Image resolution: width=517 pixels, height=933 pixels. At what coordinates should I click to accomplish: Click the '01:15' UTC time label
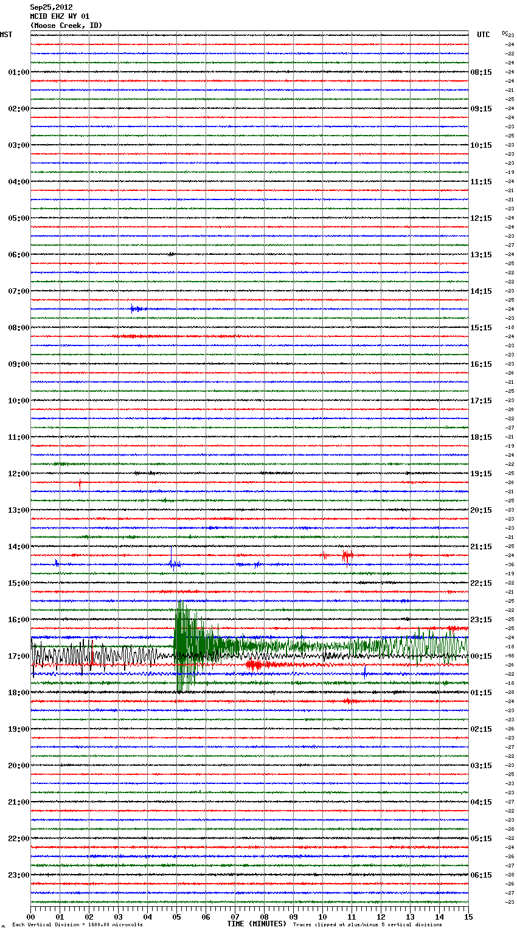481,693
